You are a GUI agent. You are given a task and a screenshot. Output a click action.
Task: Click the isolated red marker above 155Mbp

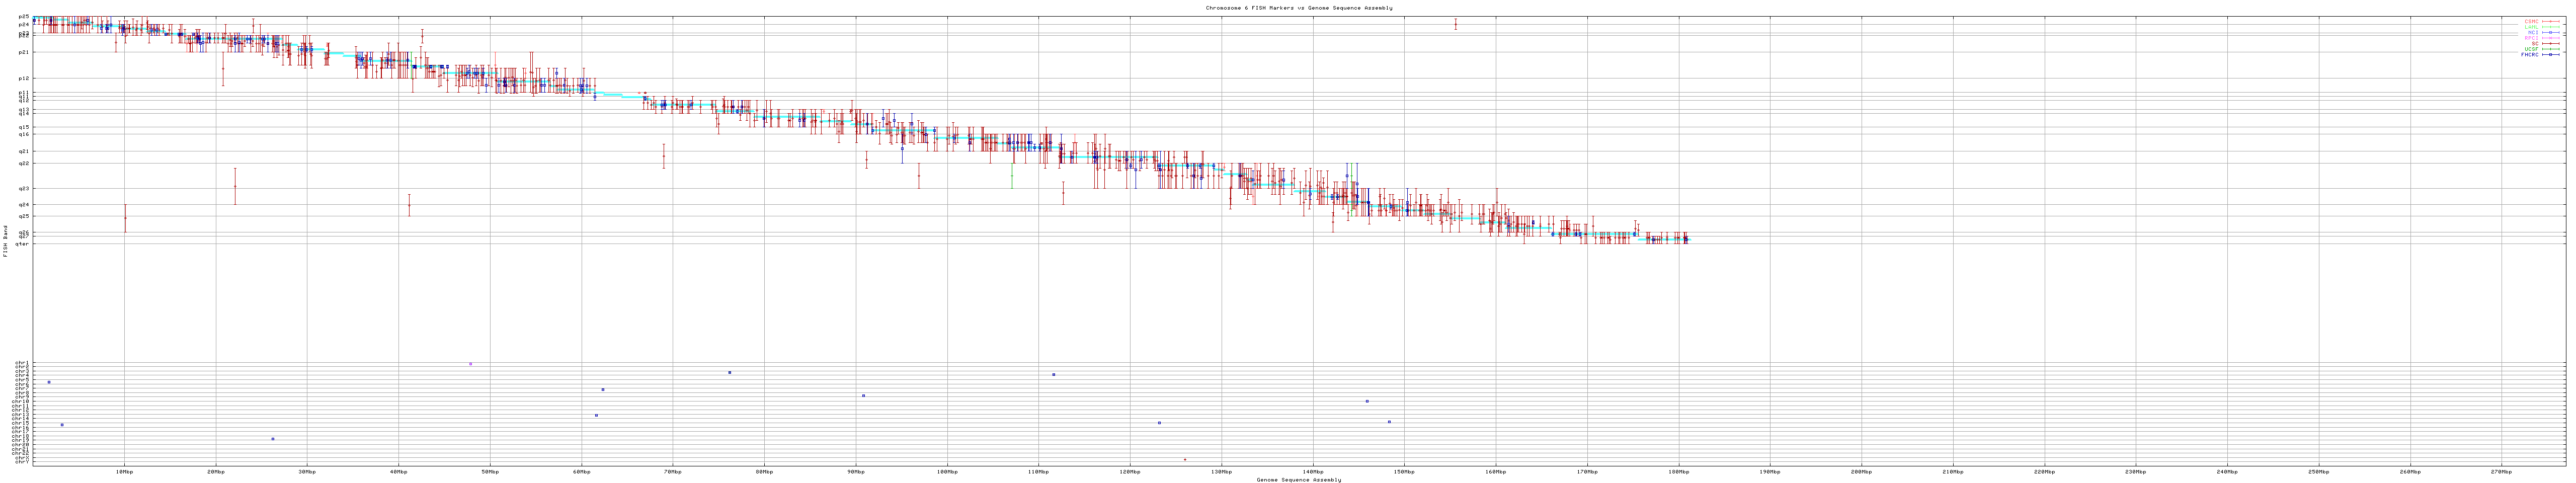1455,24
